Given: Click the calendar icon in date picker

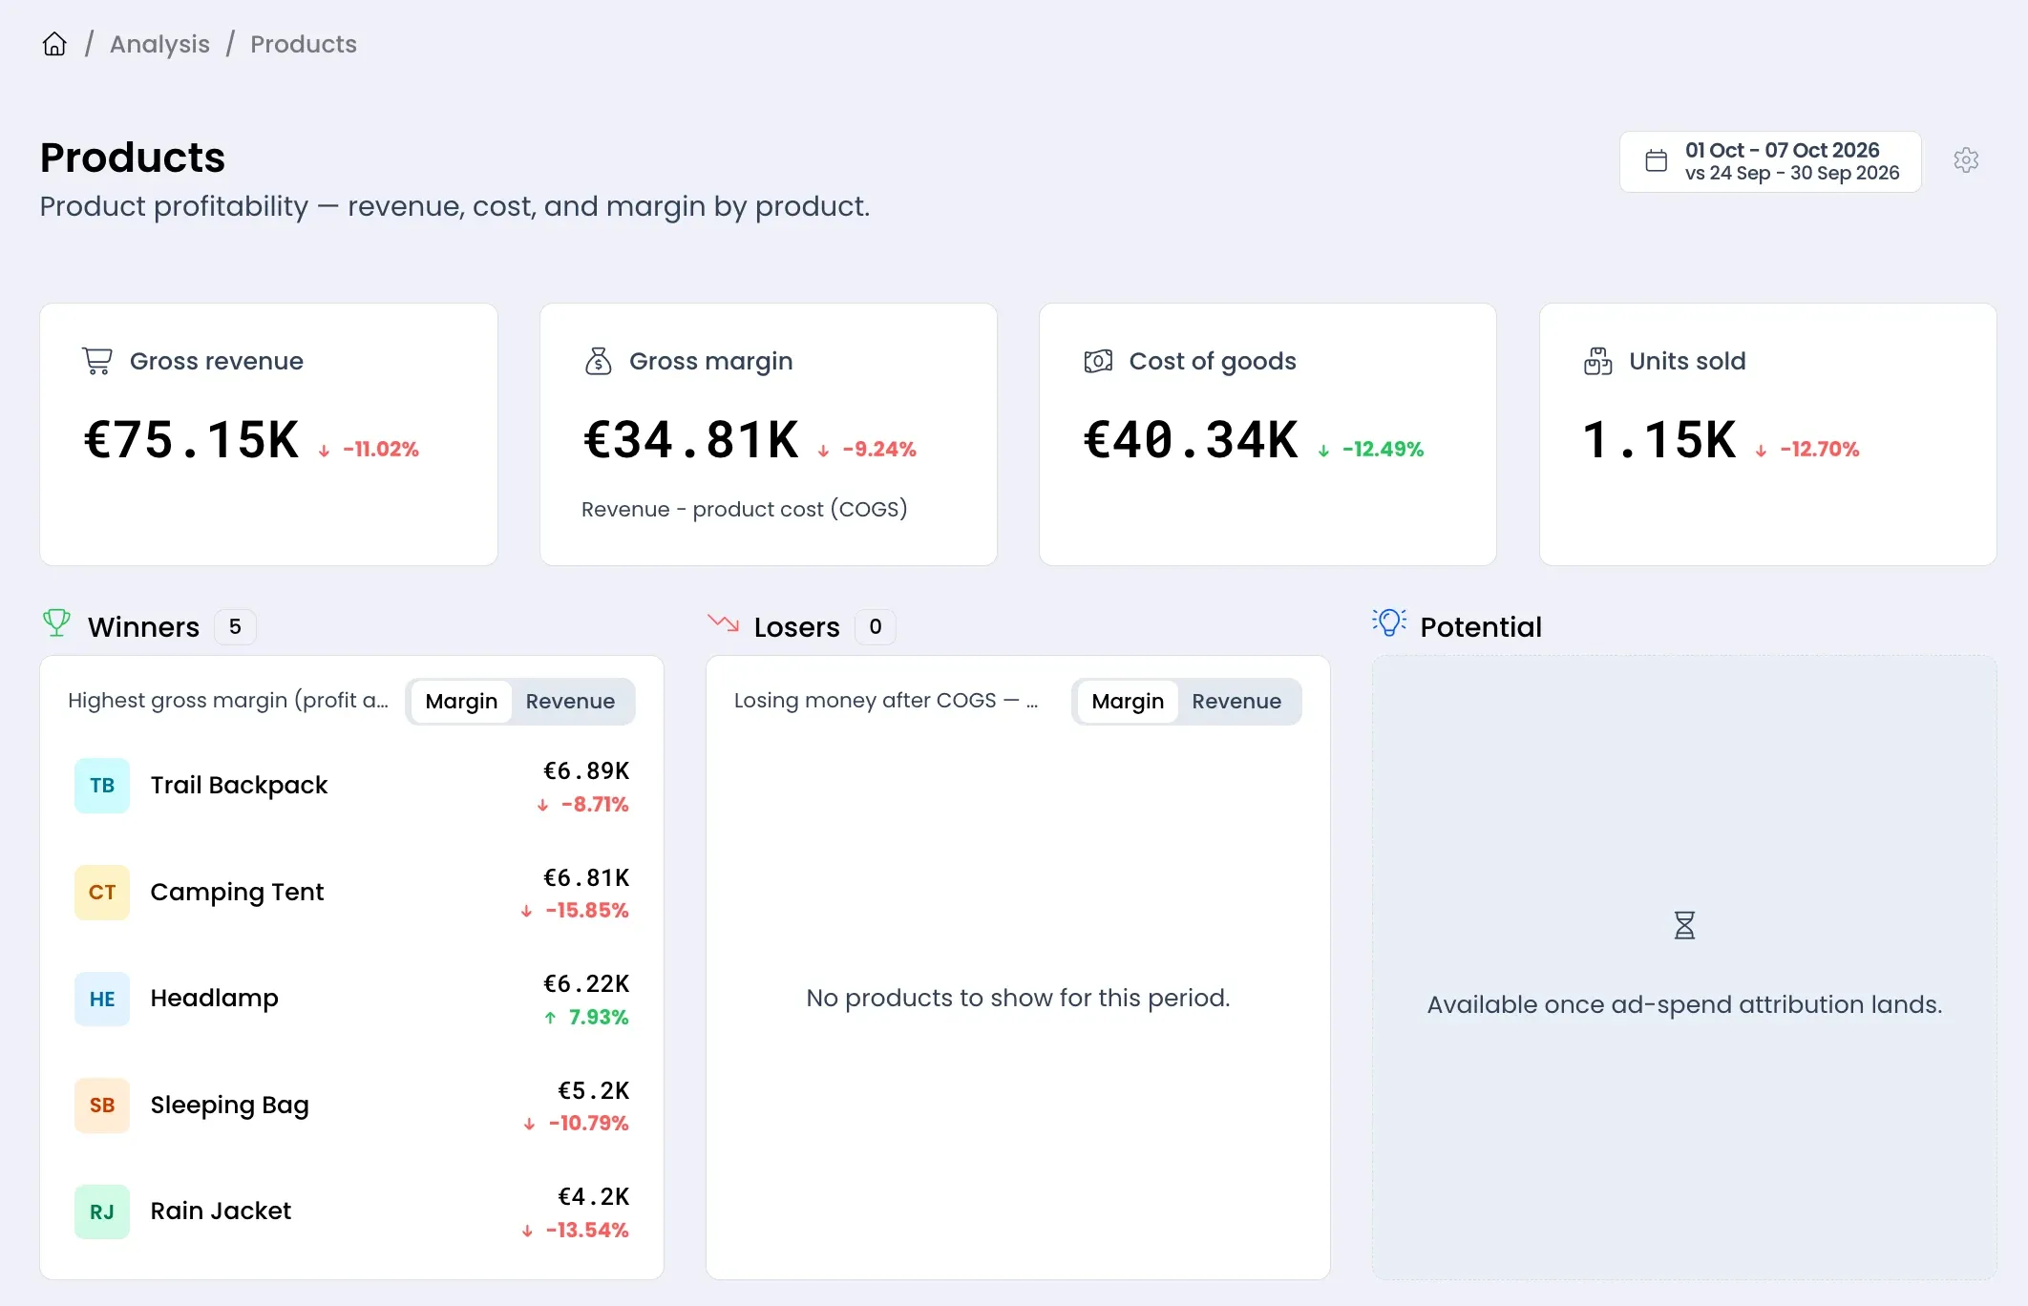Looking at the screenshot, I should (x=1657, y=160).
